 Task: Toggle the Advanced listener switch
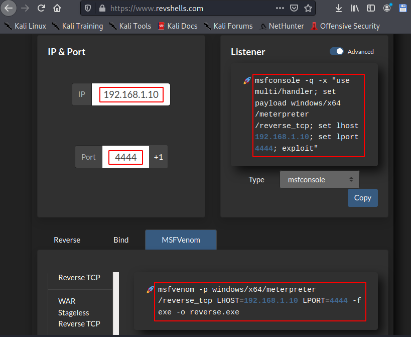point(337,51)
